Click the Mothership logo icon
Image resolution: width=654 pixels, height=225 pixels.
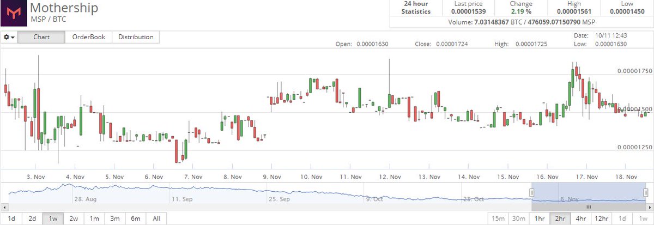(13, 14)
